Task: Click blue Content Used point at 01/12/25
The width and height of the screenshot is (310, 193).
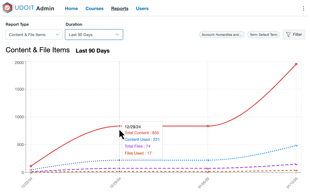Action: tap(296, 145)
